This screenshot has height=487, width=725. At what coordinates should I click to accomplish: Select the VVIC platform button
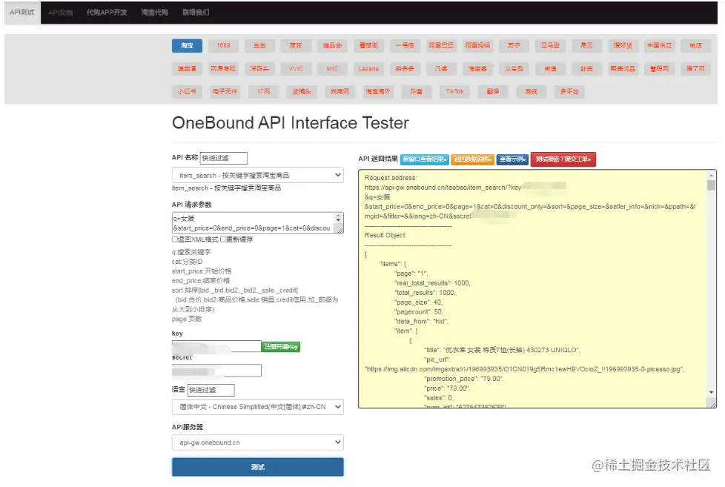(296, 68)
